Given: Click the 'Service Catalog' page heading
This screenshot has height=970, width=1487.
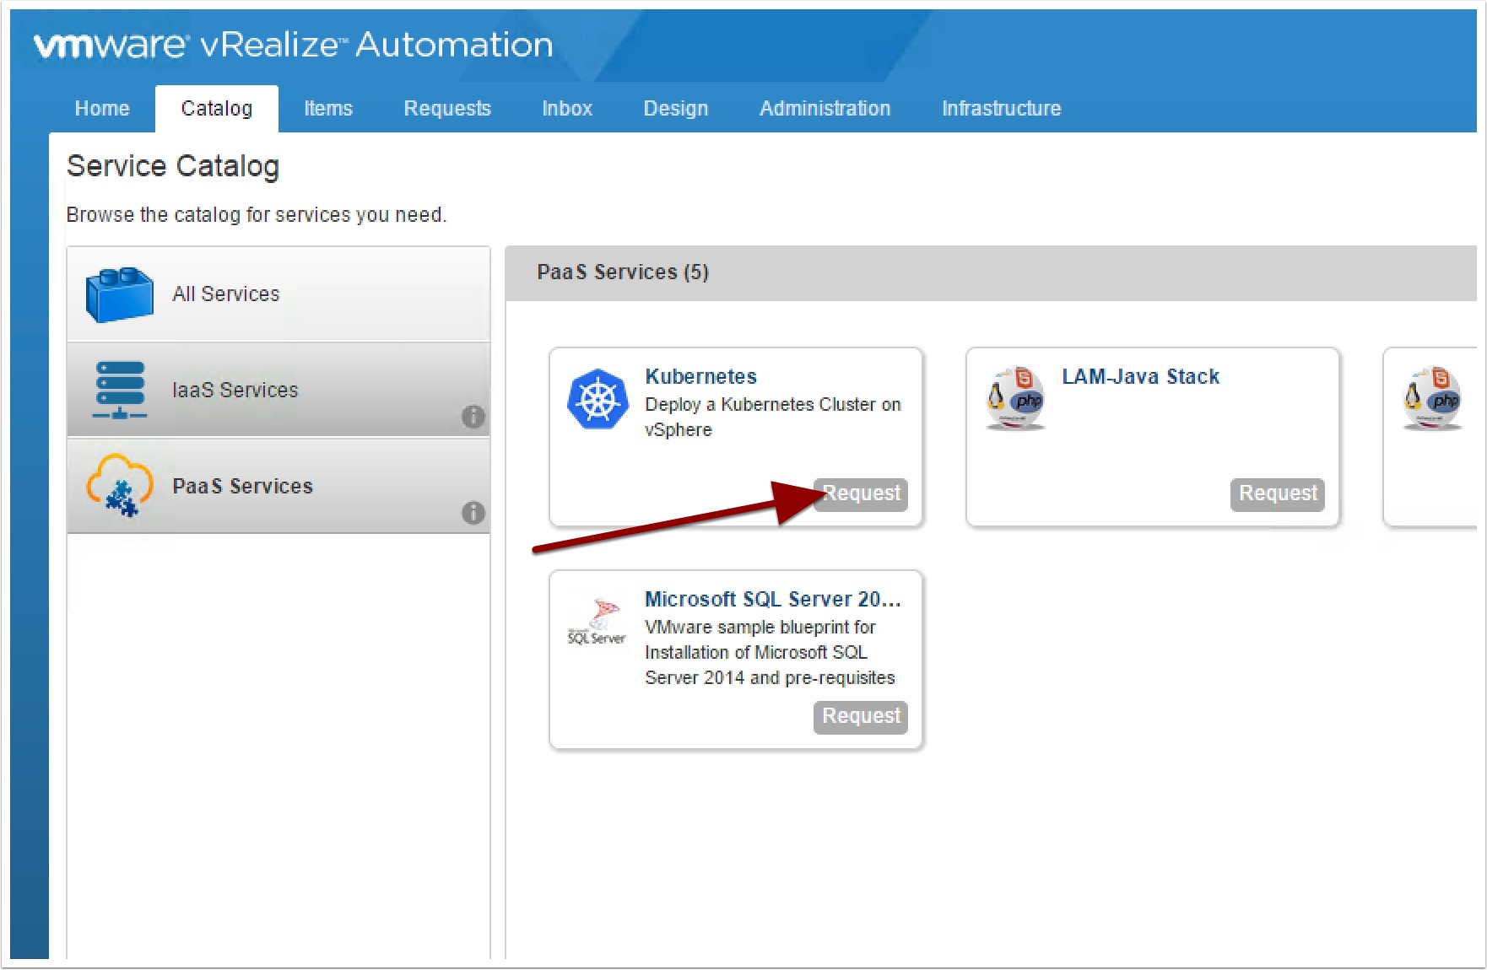Looking at the screenshot, I should point(173,166).
